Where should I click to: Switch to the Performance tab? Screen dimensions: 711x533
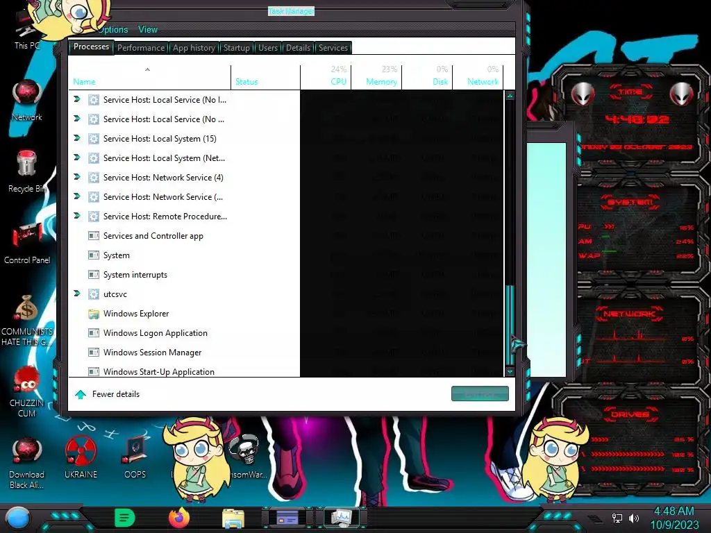coord(141,48)
